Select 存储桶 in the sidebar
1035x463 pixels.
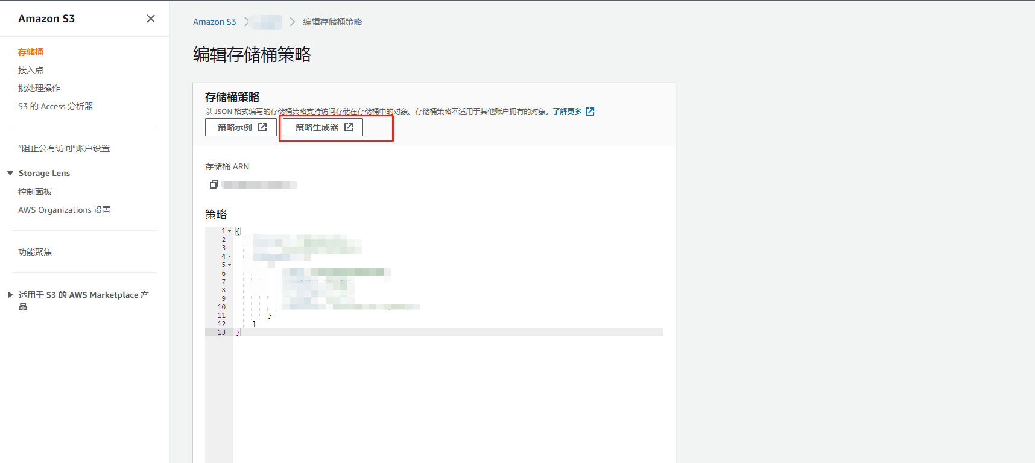pos(31,52)
